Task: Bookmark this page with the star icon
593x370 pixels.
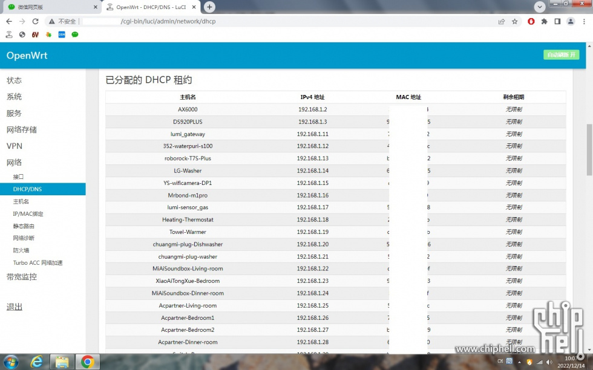Action: [x=515, y=22]
